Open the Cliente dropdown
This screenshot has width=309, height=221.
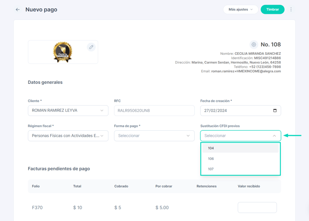[68, 110]
